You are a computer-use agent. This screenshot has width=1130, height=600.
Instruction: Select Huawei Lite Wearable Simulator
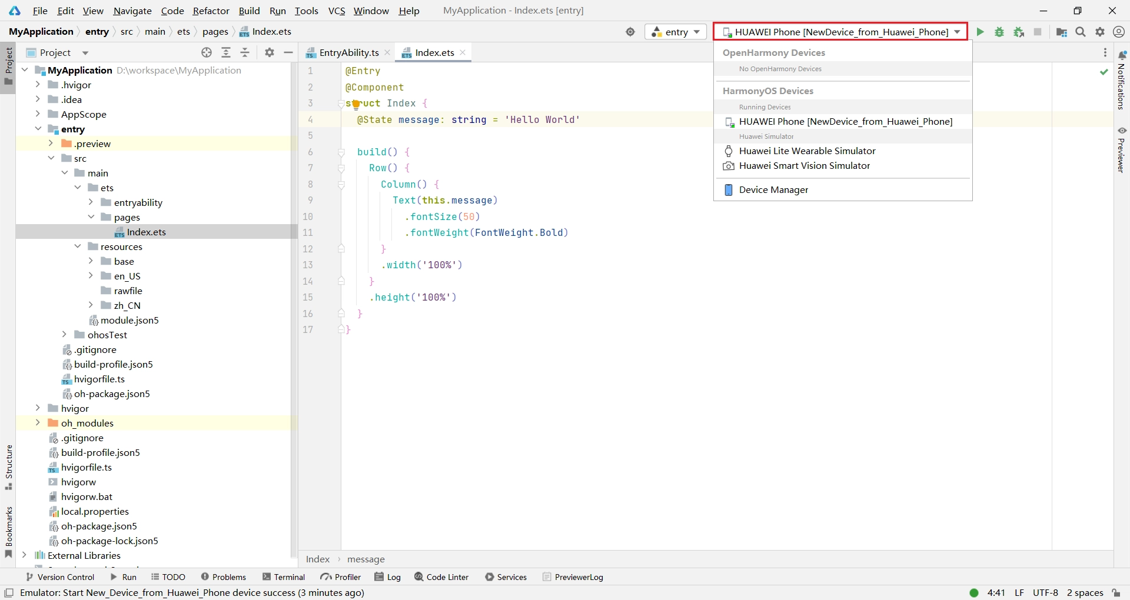point(807,151)
